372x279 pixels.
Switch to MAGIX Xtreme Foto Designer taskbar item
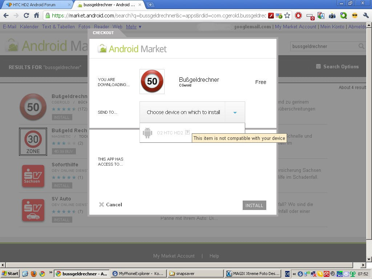(x=253, y=274)
